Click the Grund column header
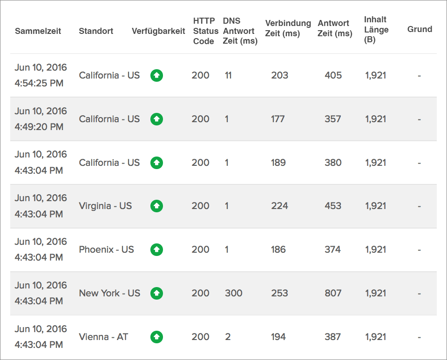447x360 pixels. pos(420,29)
